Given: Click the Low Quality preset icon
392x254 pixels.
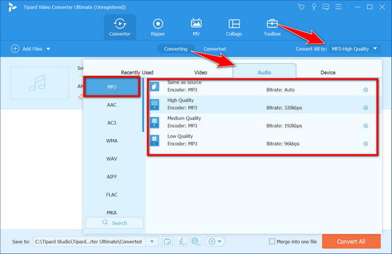Looking at the screenshot, I should pyautogui.click(x=154, y=140).
